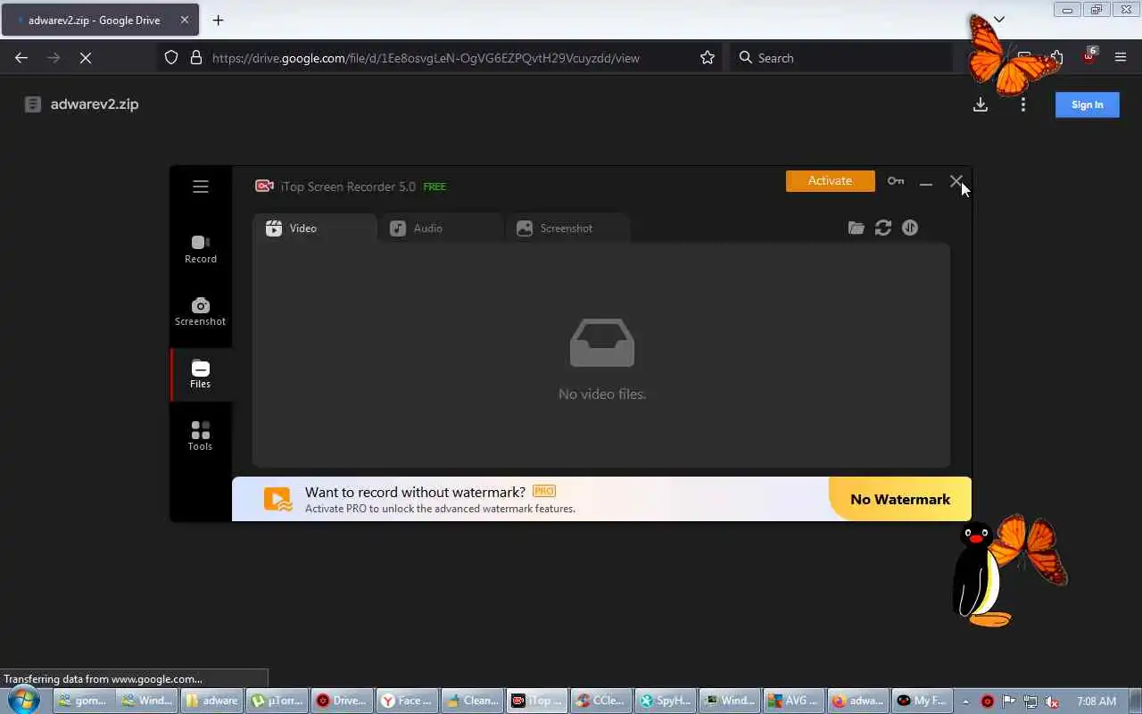Click the adwarev2.zip file name
Screen dimensions: 1142x714
[95, 104]
